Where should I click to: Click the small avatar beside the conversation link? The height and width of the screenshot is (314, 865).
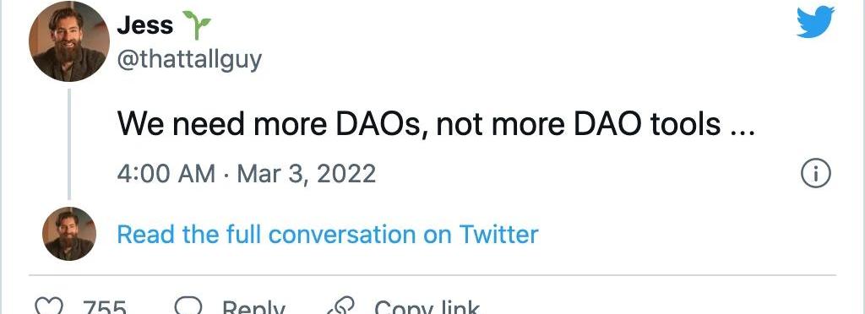click(69, 234)
